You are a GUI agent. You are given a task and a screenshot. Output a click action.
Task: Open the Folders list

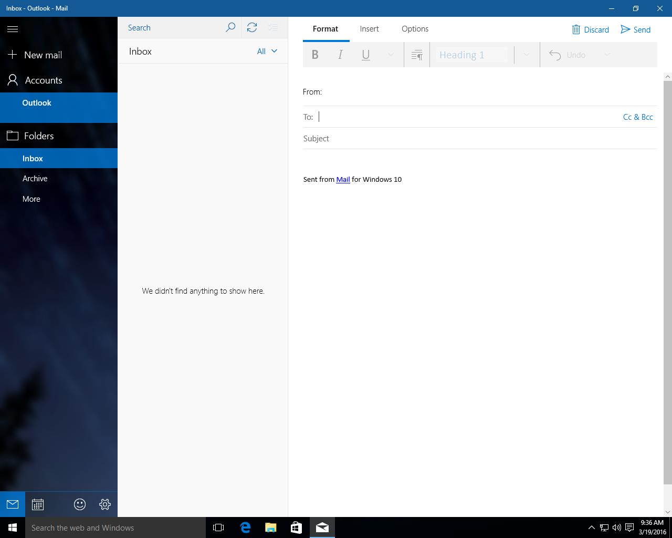[59, 136]
